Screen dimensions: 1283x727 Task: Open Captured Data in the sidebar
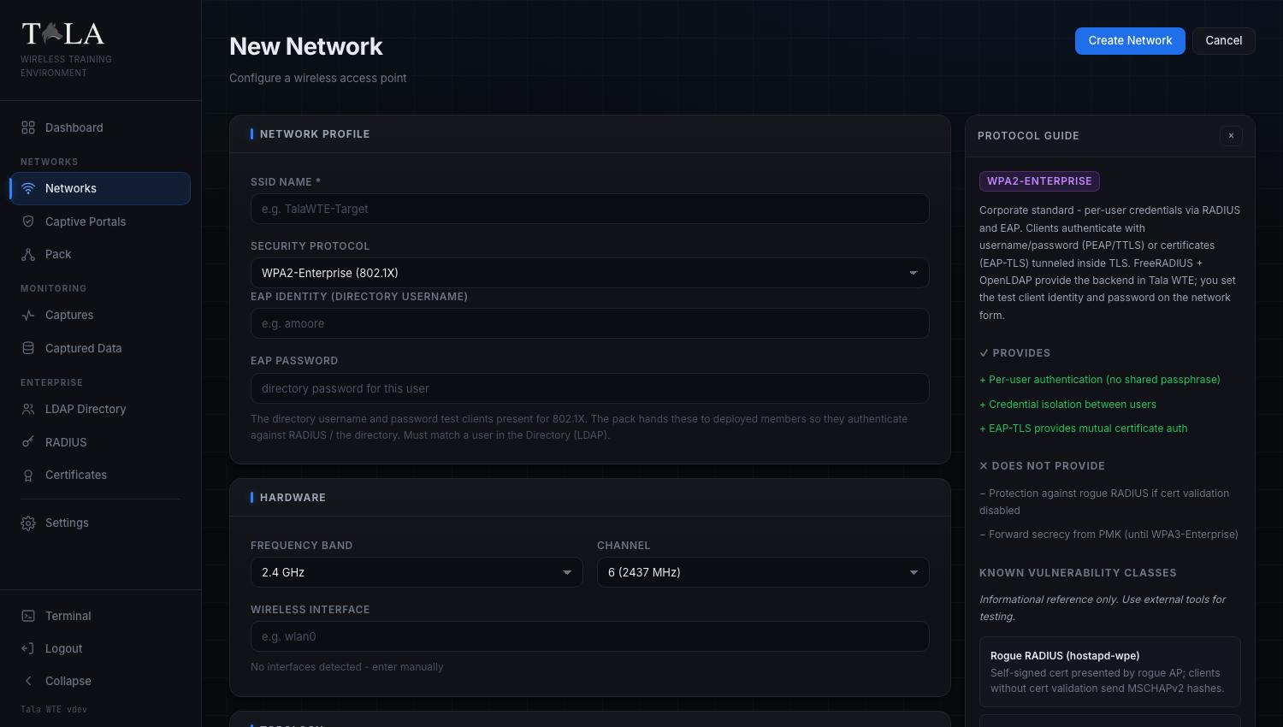100,348
